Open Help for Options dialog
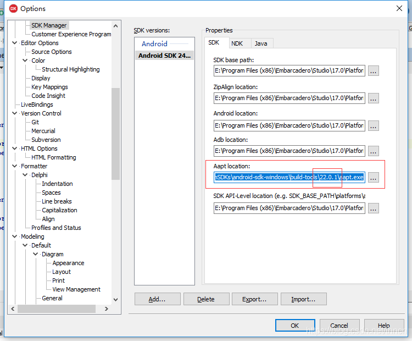This screenshot has width=412, height=341. tap(384, 326)
